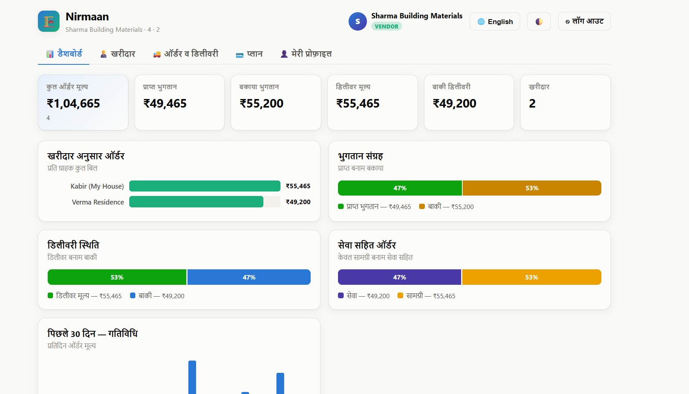Click the ₹55,465 value beside Kabir's bar

(x=298, y=186)
